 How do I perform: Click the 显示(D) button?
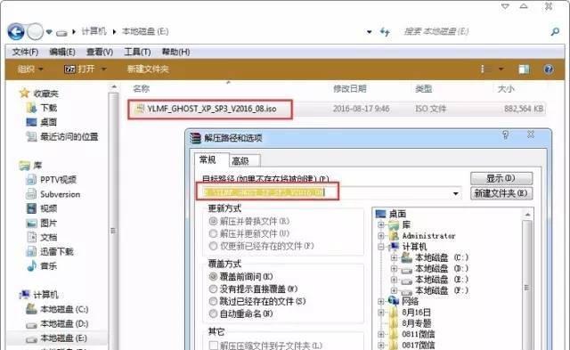[x=501, y=178]
